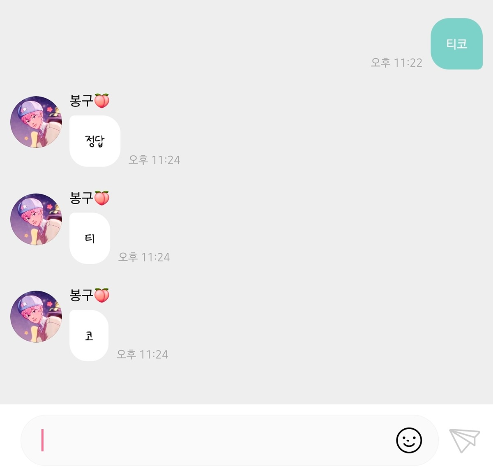Open the emoji smiley picker
Image resolution: width=493 pixels, height=476 pixels.
coord(409,440)
